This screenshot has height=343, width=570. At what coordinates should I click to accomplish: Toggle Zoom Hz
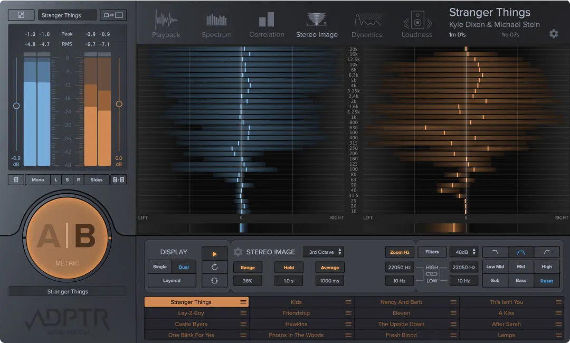tap(400, 252)
